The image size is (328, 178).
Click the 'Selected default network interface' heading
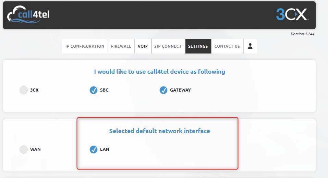tap(160, 131)
